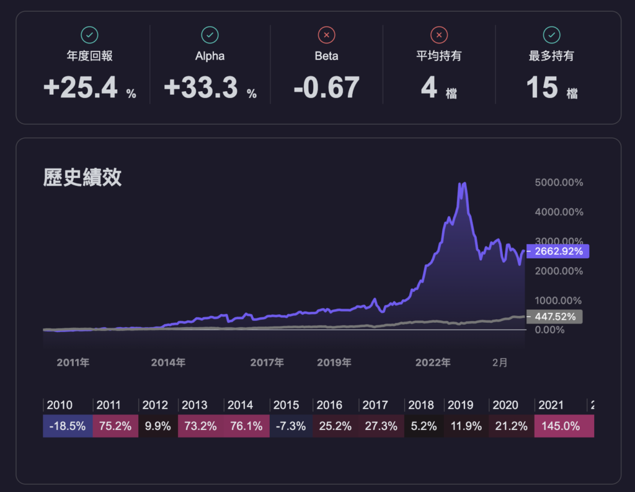Viewport: 635px width, 492px height.
Task: Click the 歷史績效 section title
Action: 81,178
